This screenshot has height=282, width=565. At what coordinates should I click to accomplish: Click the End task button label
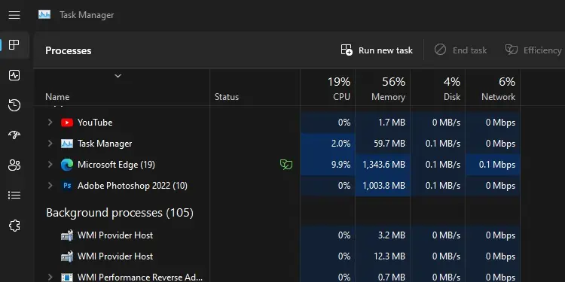(x=470, y=50)
